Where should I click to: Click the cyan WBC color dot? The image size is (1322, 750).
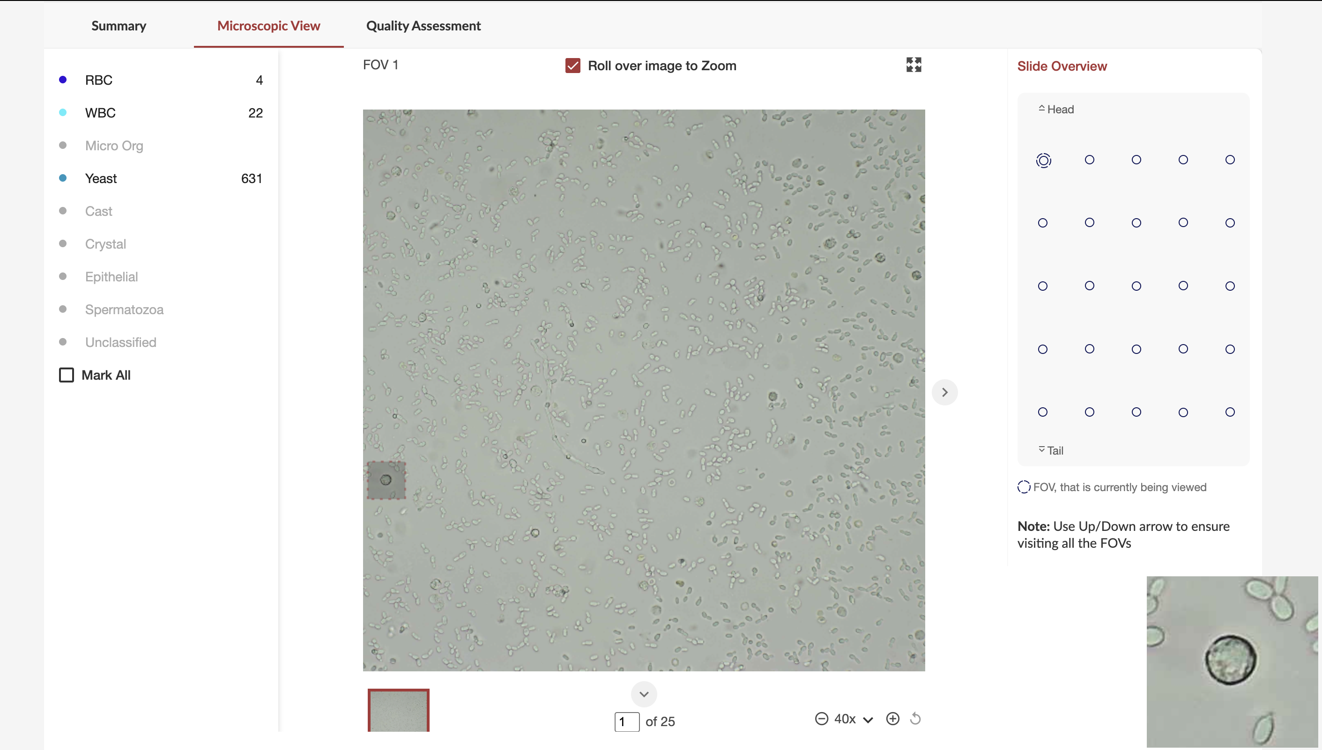click(63, 112)
